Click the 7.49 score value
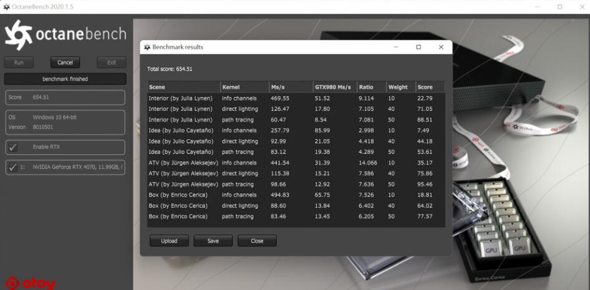Image resolution: width=590 pixels, height=290 pixels. [423, 130]
